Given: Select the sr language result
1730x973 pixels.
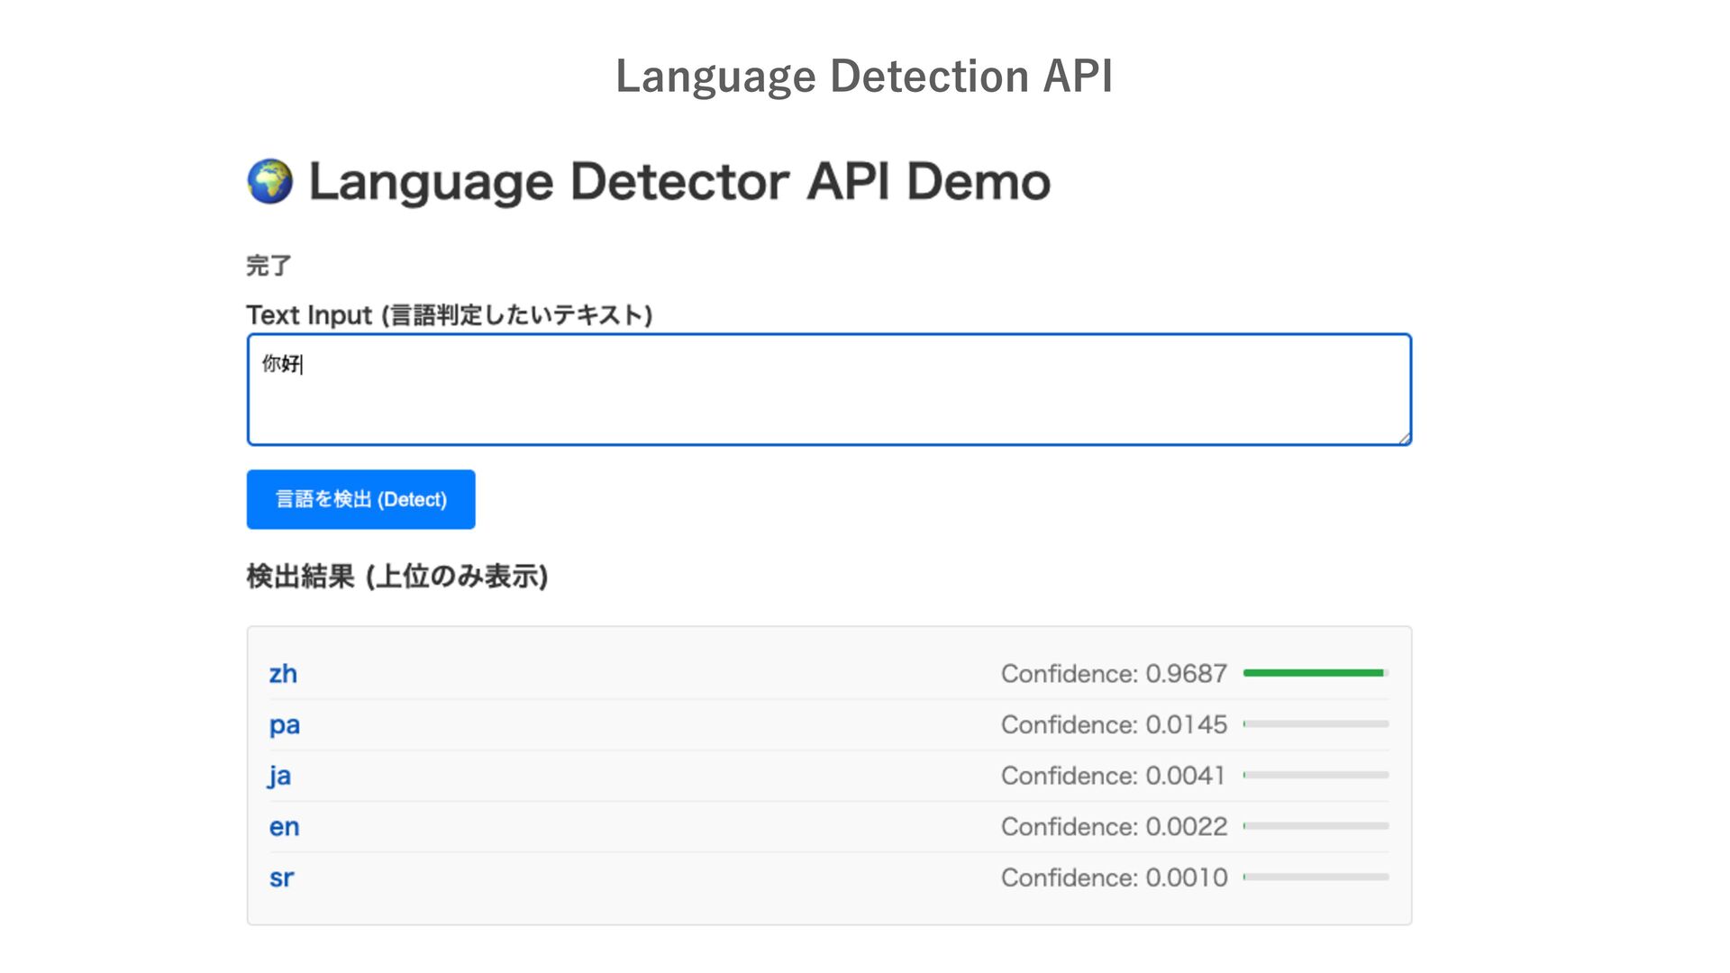Looking at the screenshot, I should point(281,878).
